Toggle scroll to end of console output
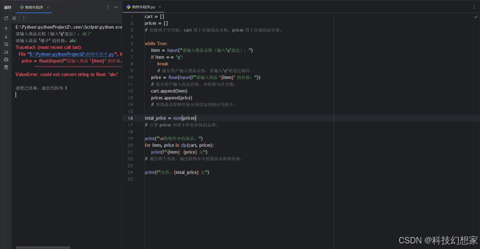 coord(6,52)
